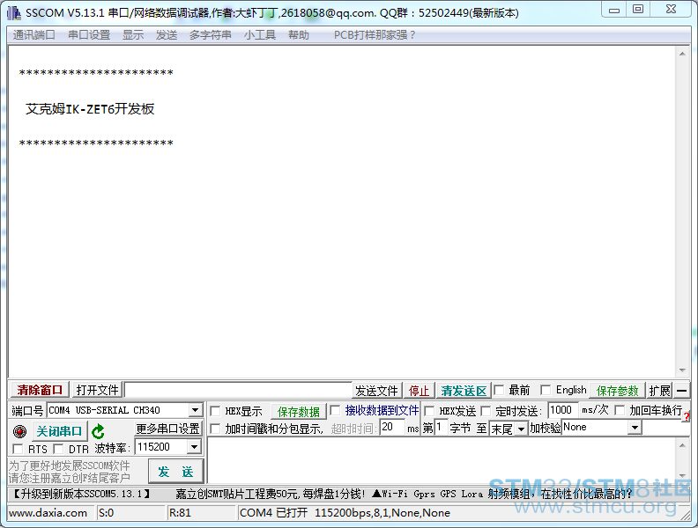The width and height of the screenshot is (698, 528).
Task: Click receive area scrollbar up arrow
Action: pyautogui.click(x=682, y=54)
